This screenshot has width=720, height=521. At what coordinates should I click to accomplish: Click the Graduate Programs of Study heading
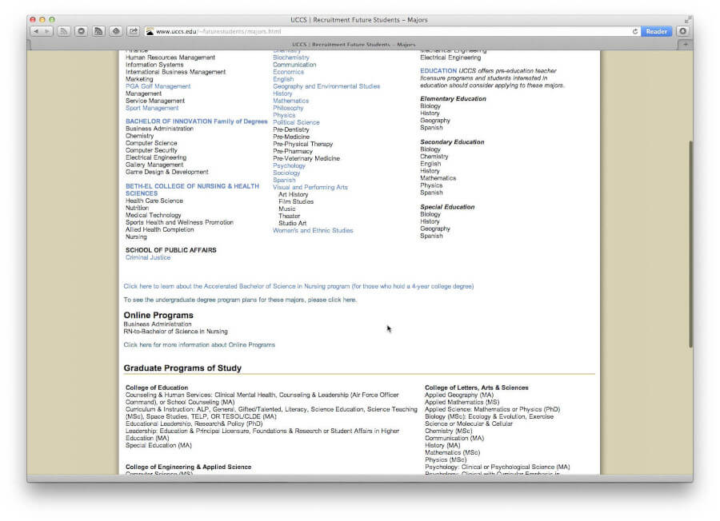point(182,368)
